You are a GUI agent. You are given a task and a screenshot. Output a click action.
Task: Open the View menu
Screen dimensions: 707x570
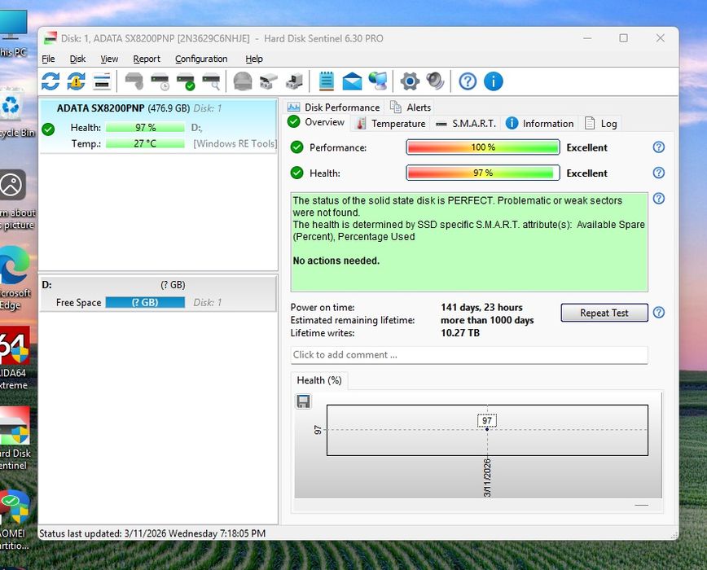tap(109, 59)
